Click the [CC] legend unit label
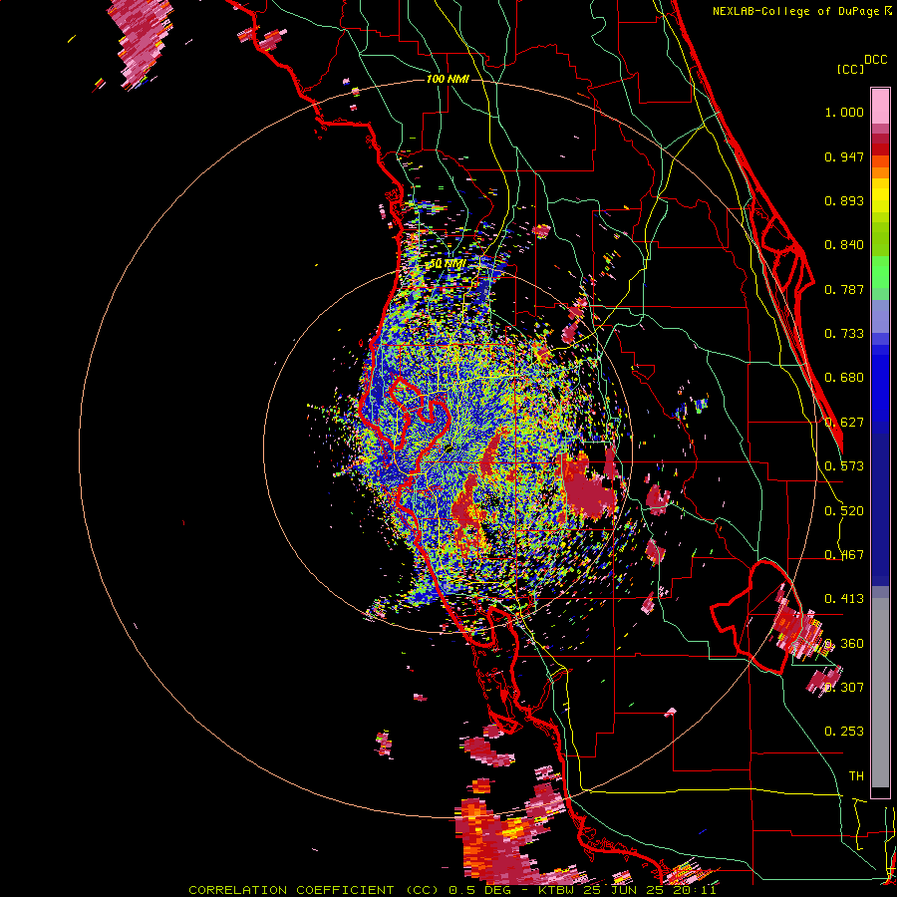The image size is (897, 897). click(x=851, y=69)
